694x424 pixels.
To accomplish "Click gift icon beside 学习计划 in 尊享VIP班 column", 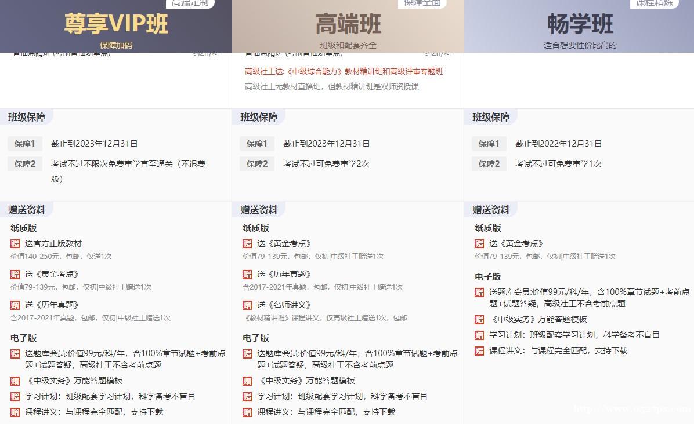I will [15, 397].
